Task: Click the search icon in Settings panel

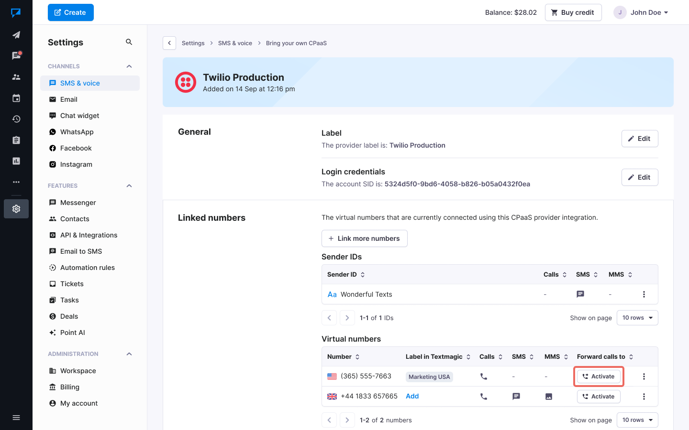Action: [129, 42]
